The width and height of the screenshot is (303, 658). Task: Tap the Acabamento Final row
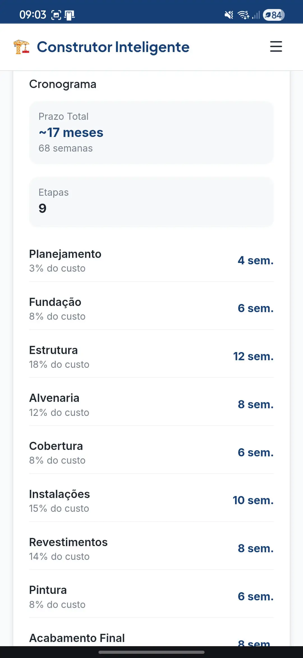coord(151,639)
